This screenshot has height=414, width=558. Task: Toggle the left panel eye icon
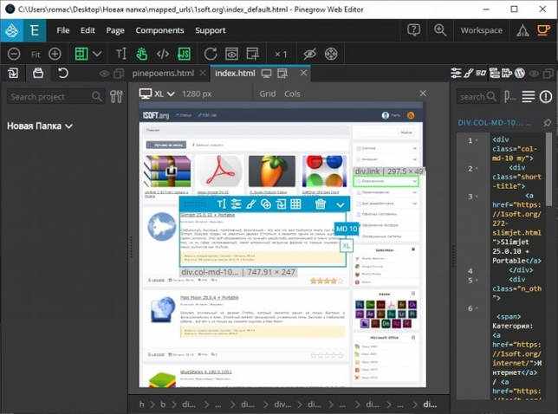104,74
